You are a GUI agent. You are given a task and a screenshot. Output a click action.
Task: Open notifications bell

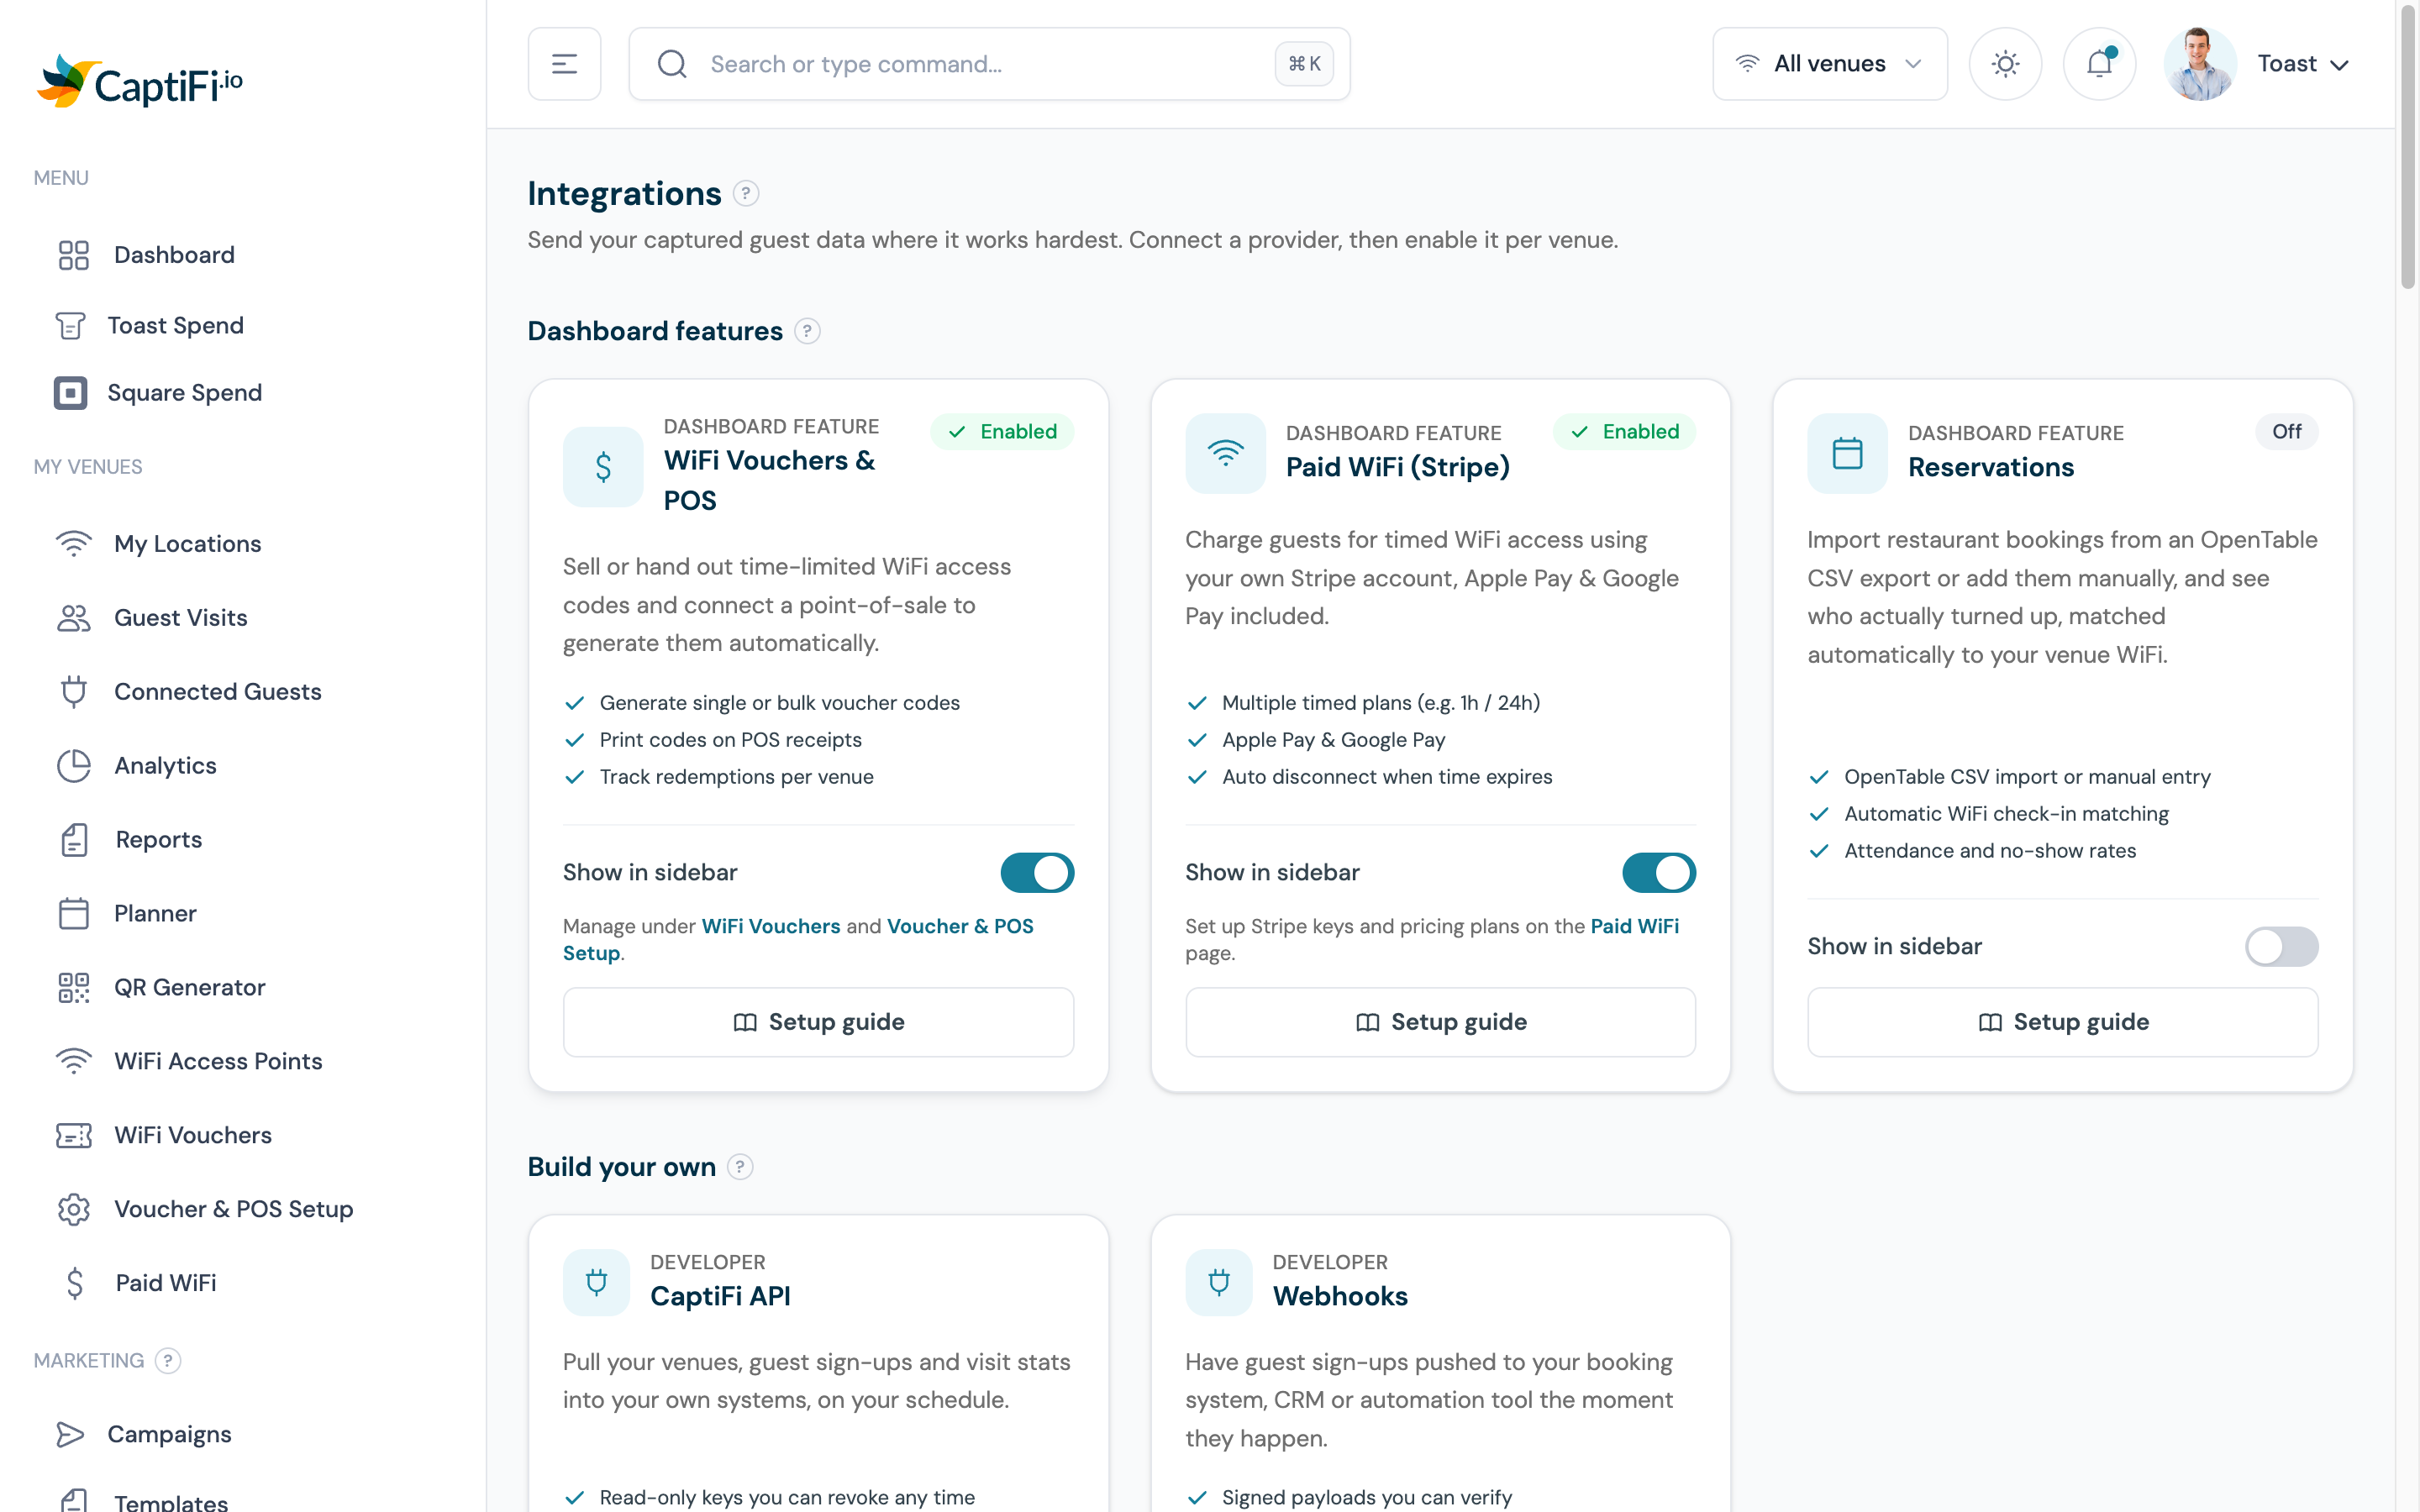point(2099,64)
